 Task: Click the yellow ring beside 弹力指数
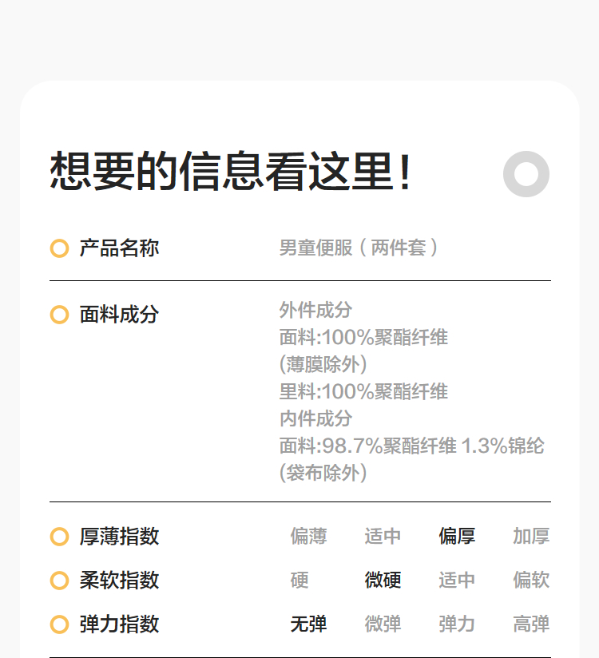(x=59, y=624)
